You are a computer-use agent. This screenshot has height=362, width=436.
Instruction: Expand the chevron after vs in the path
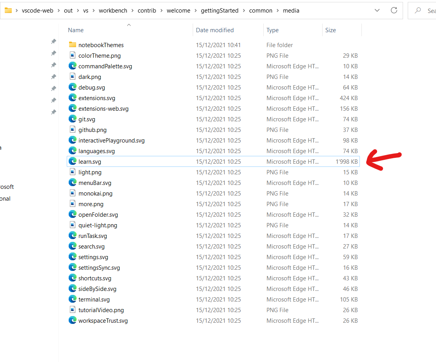93,11
